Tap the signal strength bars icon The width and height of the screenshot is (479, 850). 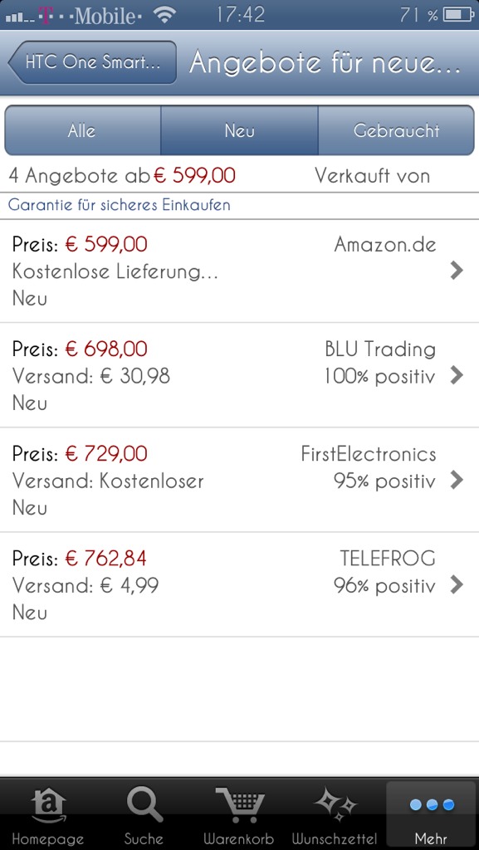pyautogui.click(x=20, y=17)
